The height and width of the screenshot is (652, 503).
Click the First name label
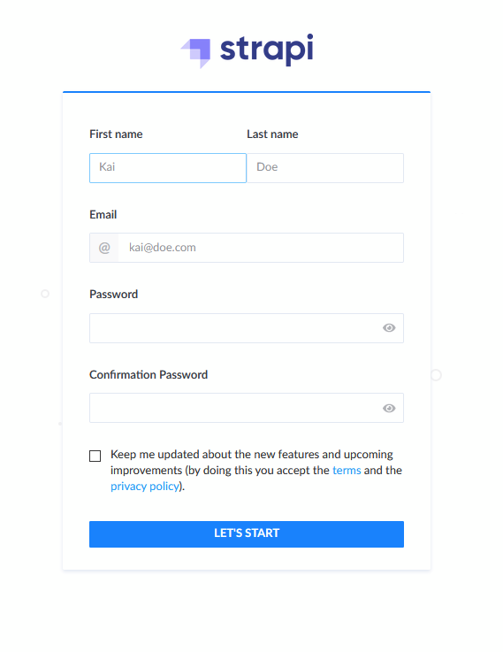pyautogui.click(x=116, y=134)
